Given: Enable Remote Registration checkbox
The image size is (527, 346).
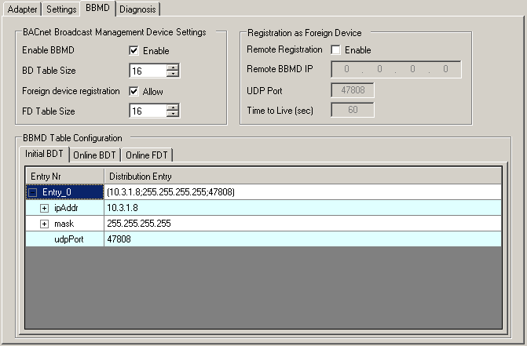Looking at the screenshot, I should click(x=337, y=50).
